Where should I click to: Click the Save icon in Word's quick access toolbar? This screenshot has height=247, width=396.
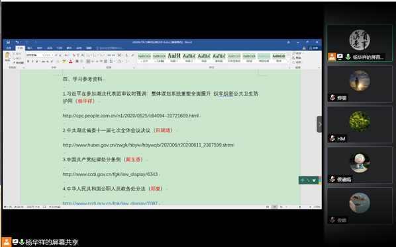9,42
